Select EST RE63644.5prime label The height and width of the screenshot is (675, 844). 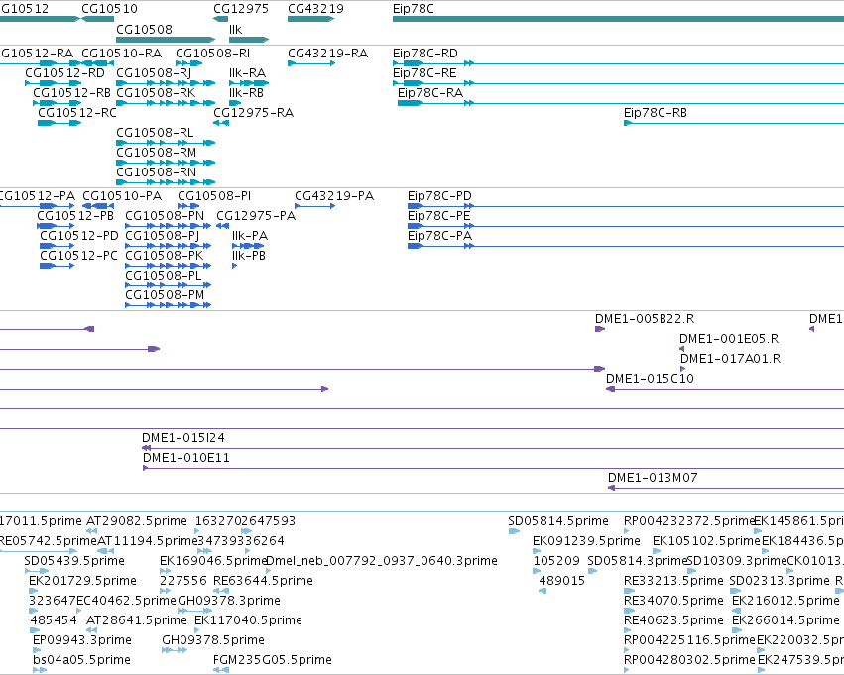[x=263, y=582]
